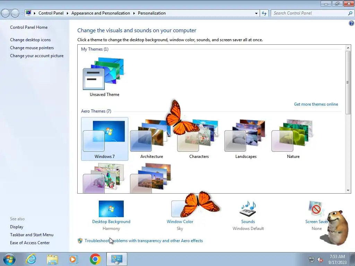Go to Control Panel Home
Viewport: 355px width, 266px height.
pyautogui.click(x=29, y=27)
